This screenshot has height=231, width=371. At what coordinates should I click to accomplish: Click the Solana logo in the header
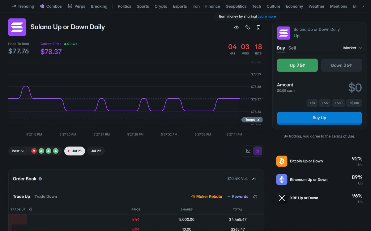click(17, 27)
